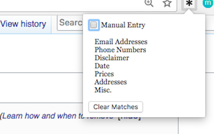Screen dimensions: 214x134
Task: Click the browser address bar
Action: (67, 4)
